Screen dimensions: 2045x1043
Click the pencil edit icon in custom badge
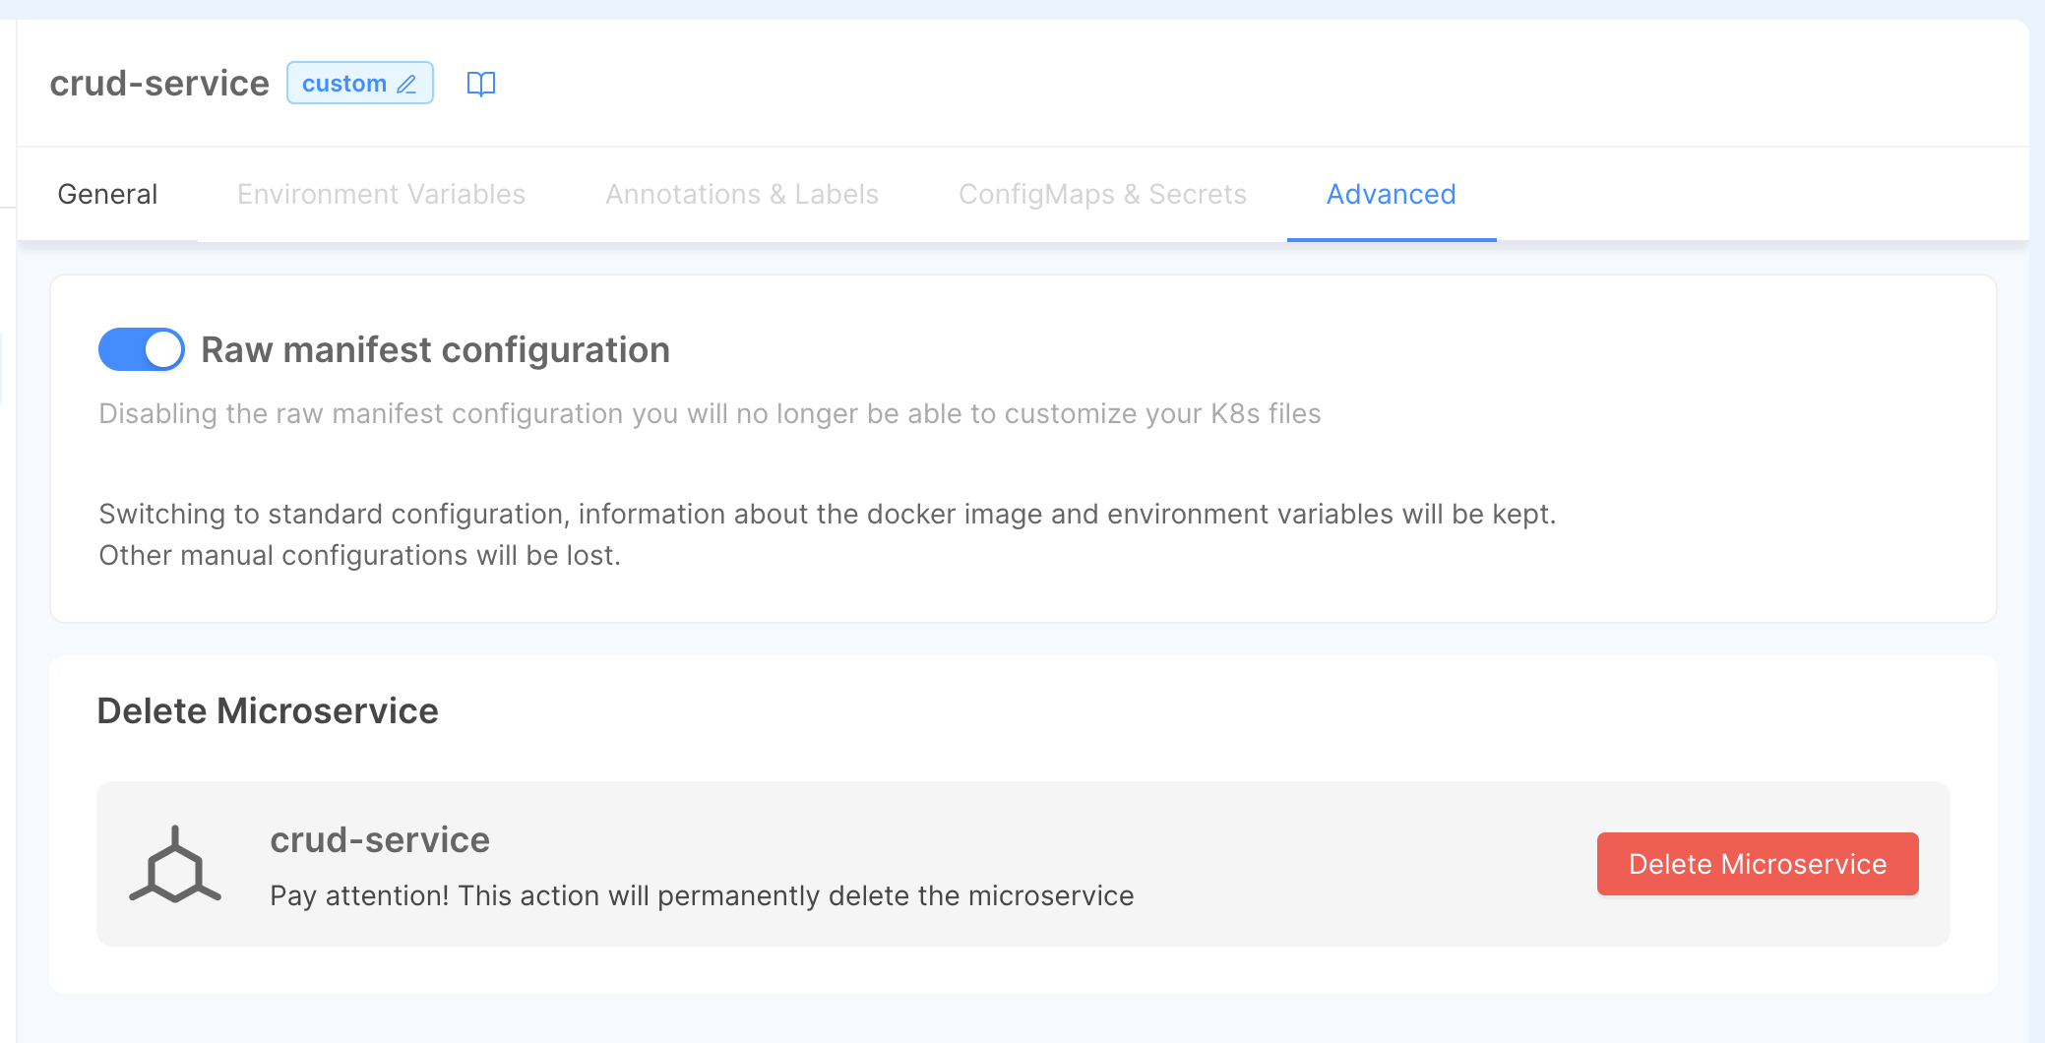(x=407, y=85)
